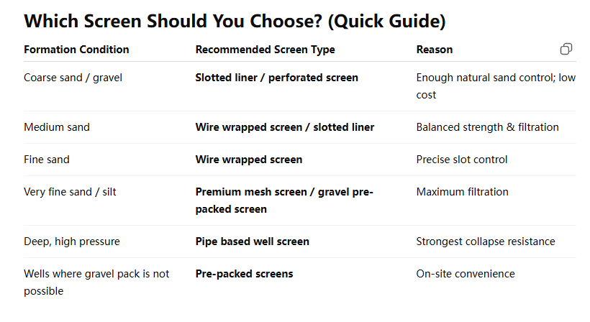Click the Formation Condition column header
Viewport: 590px width, 322px height.
76,50
